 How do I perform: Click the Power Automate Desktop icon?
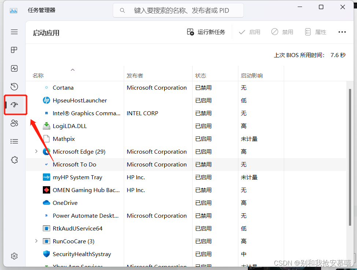pos(47,215)
